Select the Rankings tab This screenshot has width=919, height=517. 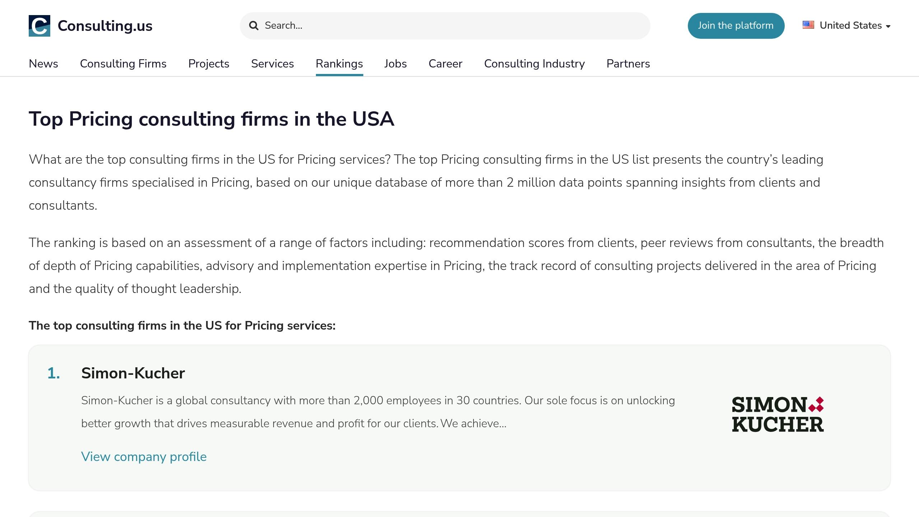coord(339,64)
